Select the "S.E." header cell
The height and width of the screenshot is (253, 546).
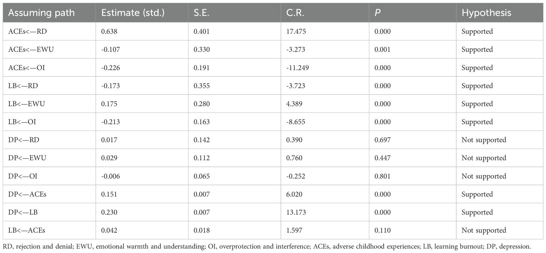(x=202, y=13)
